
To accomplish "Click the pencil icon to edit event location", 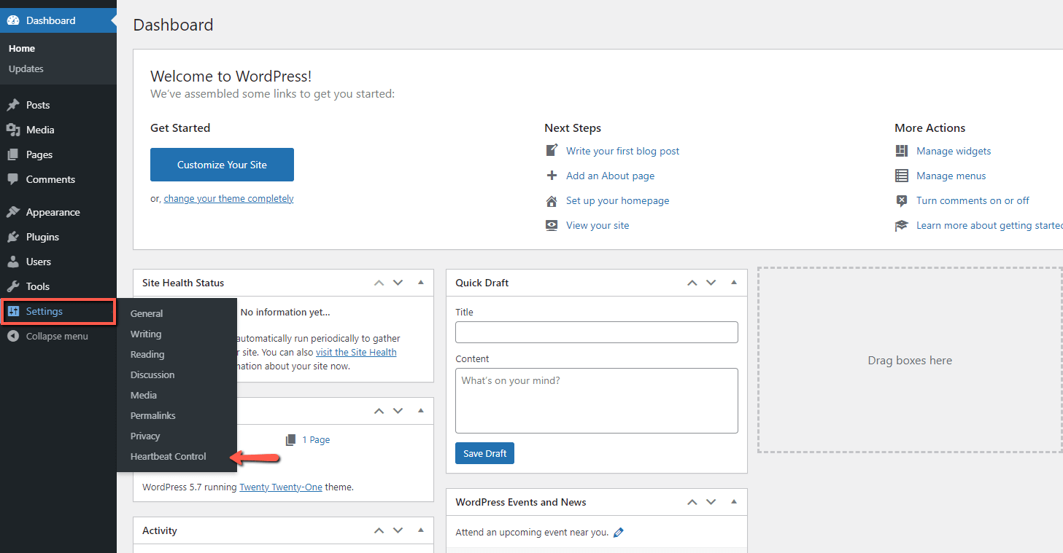I will coord(619,533).
